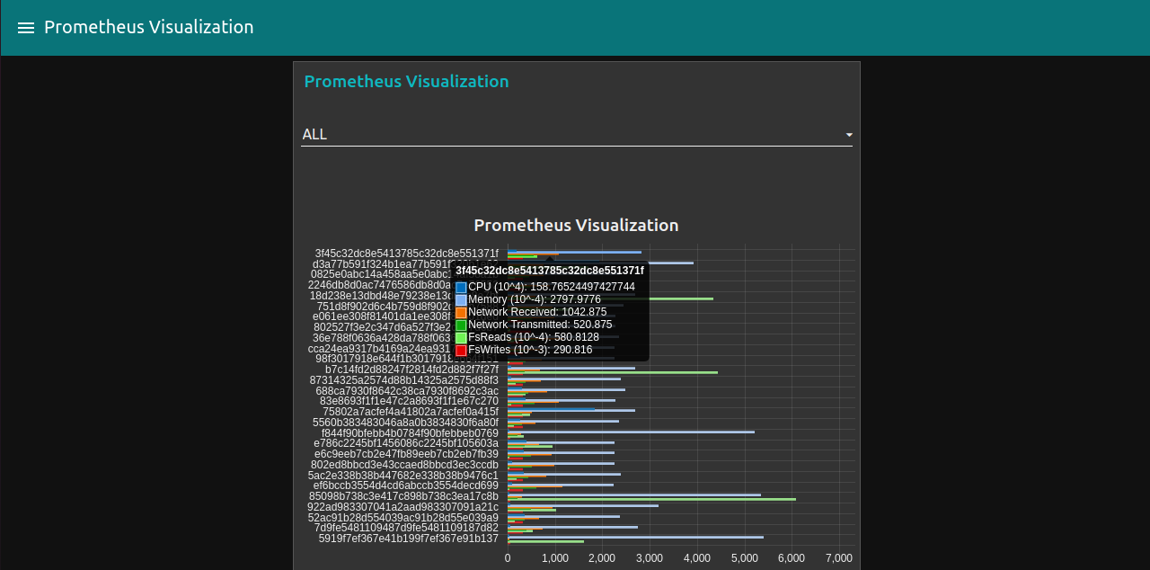Click y-axis label ef6bccb3554d4cd6abccb3554decd699

pyautogui.click(x=405, y=485)
